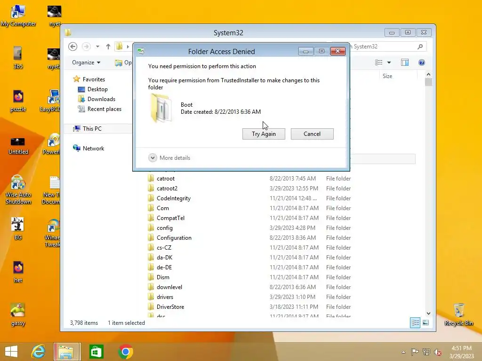Click the network tray icon
Viewport: 482px width, 361px height.
tap(426, 352)
